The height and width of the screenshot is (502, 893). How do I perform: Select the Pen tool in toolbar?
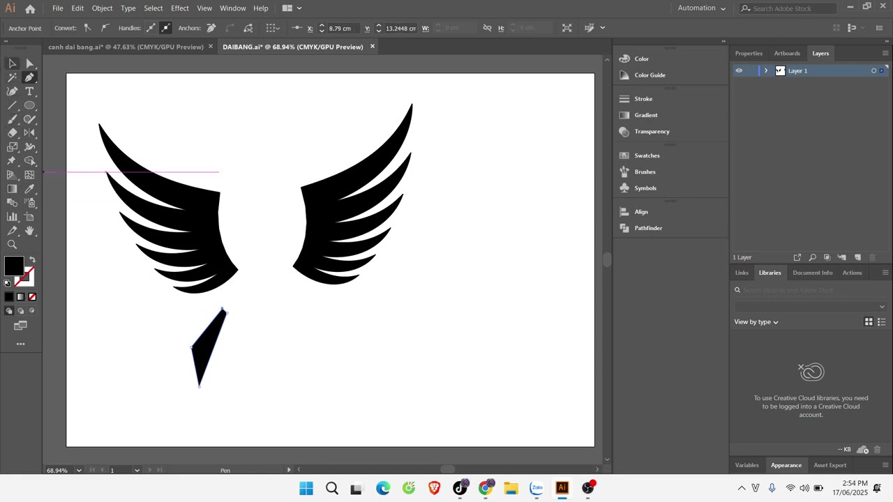click(29, 77)
